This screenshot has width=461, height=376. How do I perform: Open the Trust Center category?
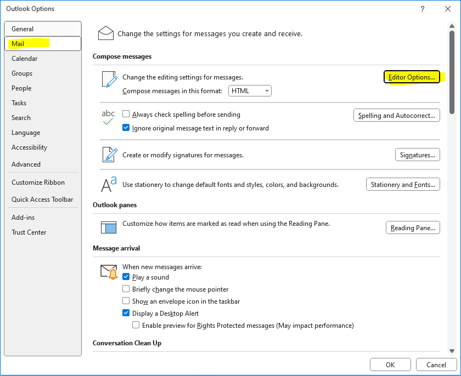(43, 232)
